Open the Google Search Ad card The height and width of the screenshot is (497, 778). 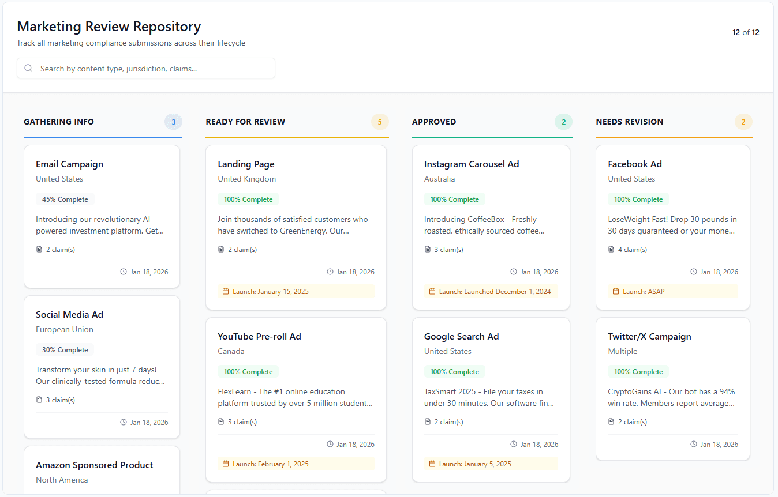coord(491,400)
